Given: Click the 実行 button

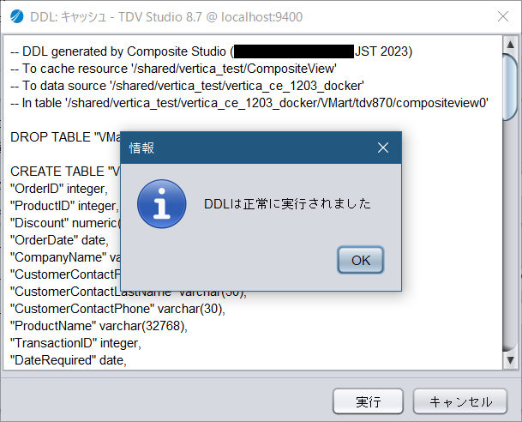Looking at the screenshot, I should pos(368,401).
